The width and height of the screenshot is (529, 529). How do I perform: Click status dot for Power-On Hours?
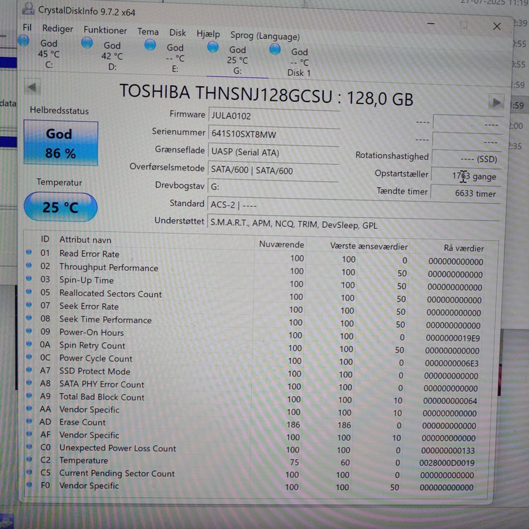click(x=29, y=331)
